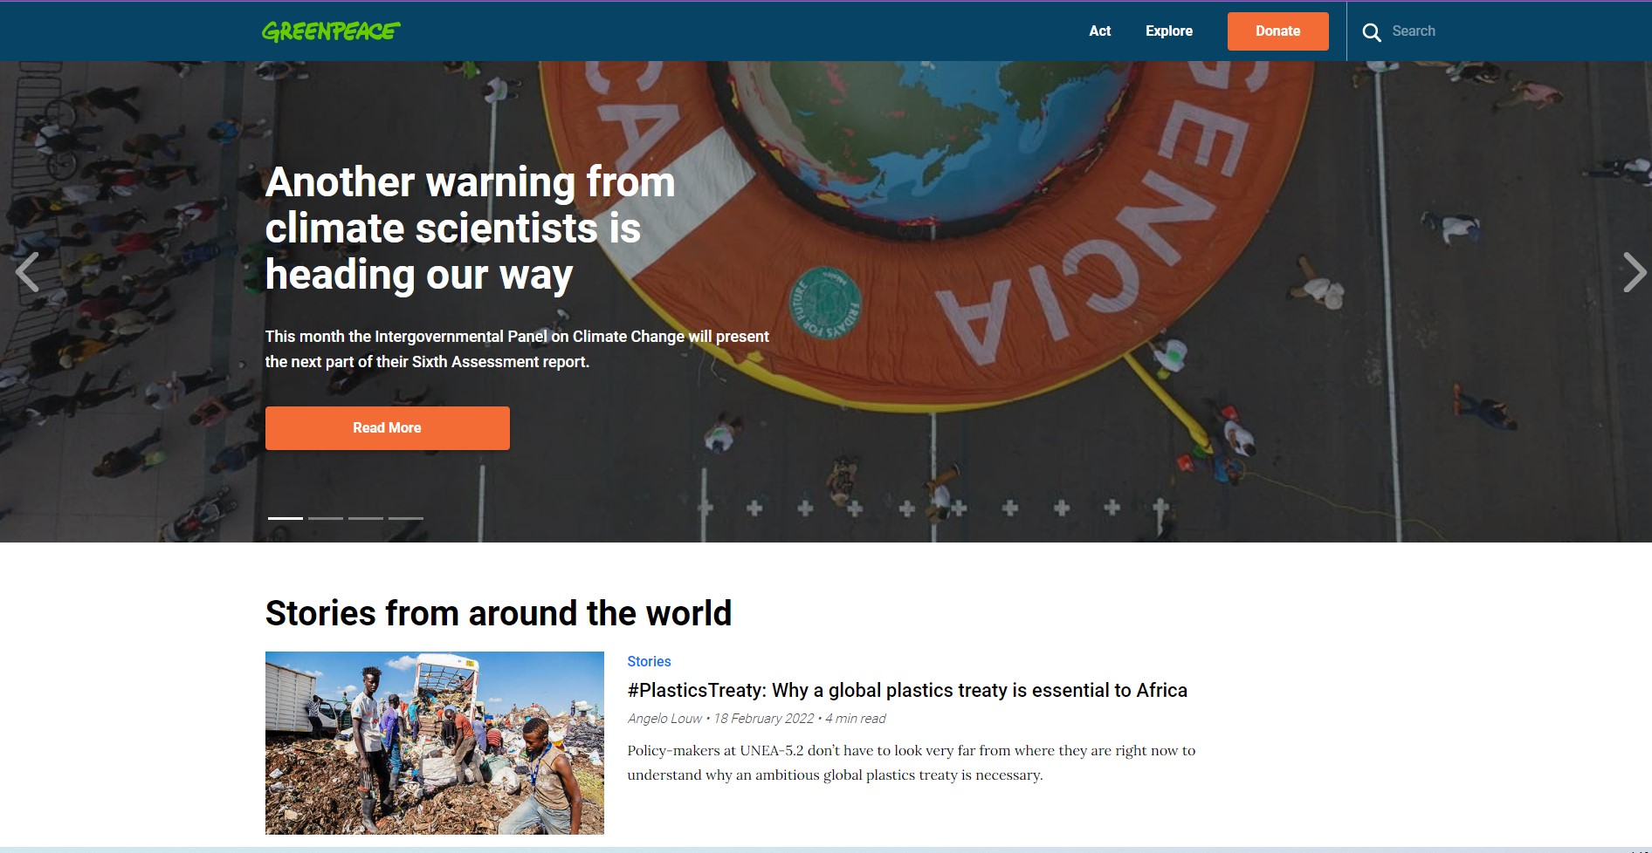Click the Donate button
This screenshot has width=1652, height=853.
[x=1278, y=31]
